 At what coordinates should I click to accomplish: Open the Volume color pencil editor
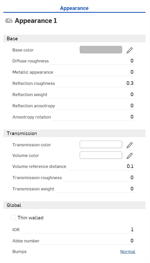[130, 156]
